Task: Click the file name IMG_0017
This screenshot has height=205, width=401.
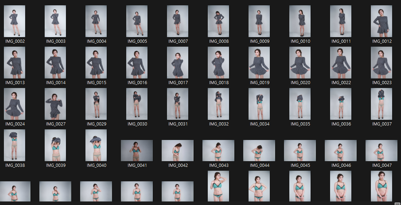Action: [178, 83]
